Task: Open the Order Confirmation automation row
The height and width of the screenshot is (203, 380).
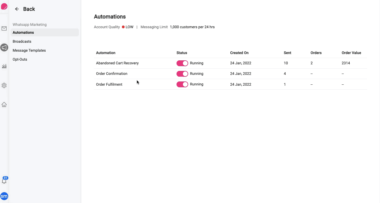Action: coord(230,74)
